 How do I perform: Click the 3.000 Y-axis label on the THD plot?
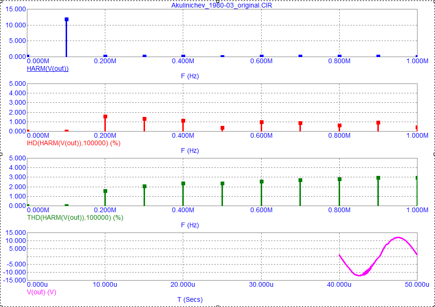(17, 177)
